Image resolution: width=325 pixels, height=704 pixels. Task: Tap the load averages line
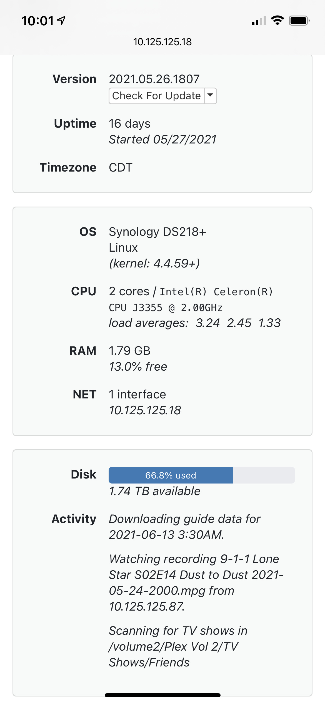tap(194, 323)
